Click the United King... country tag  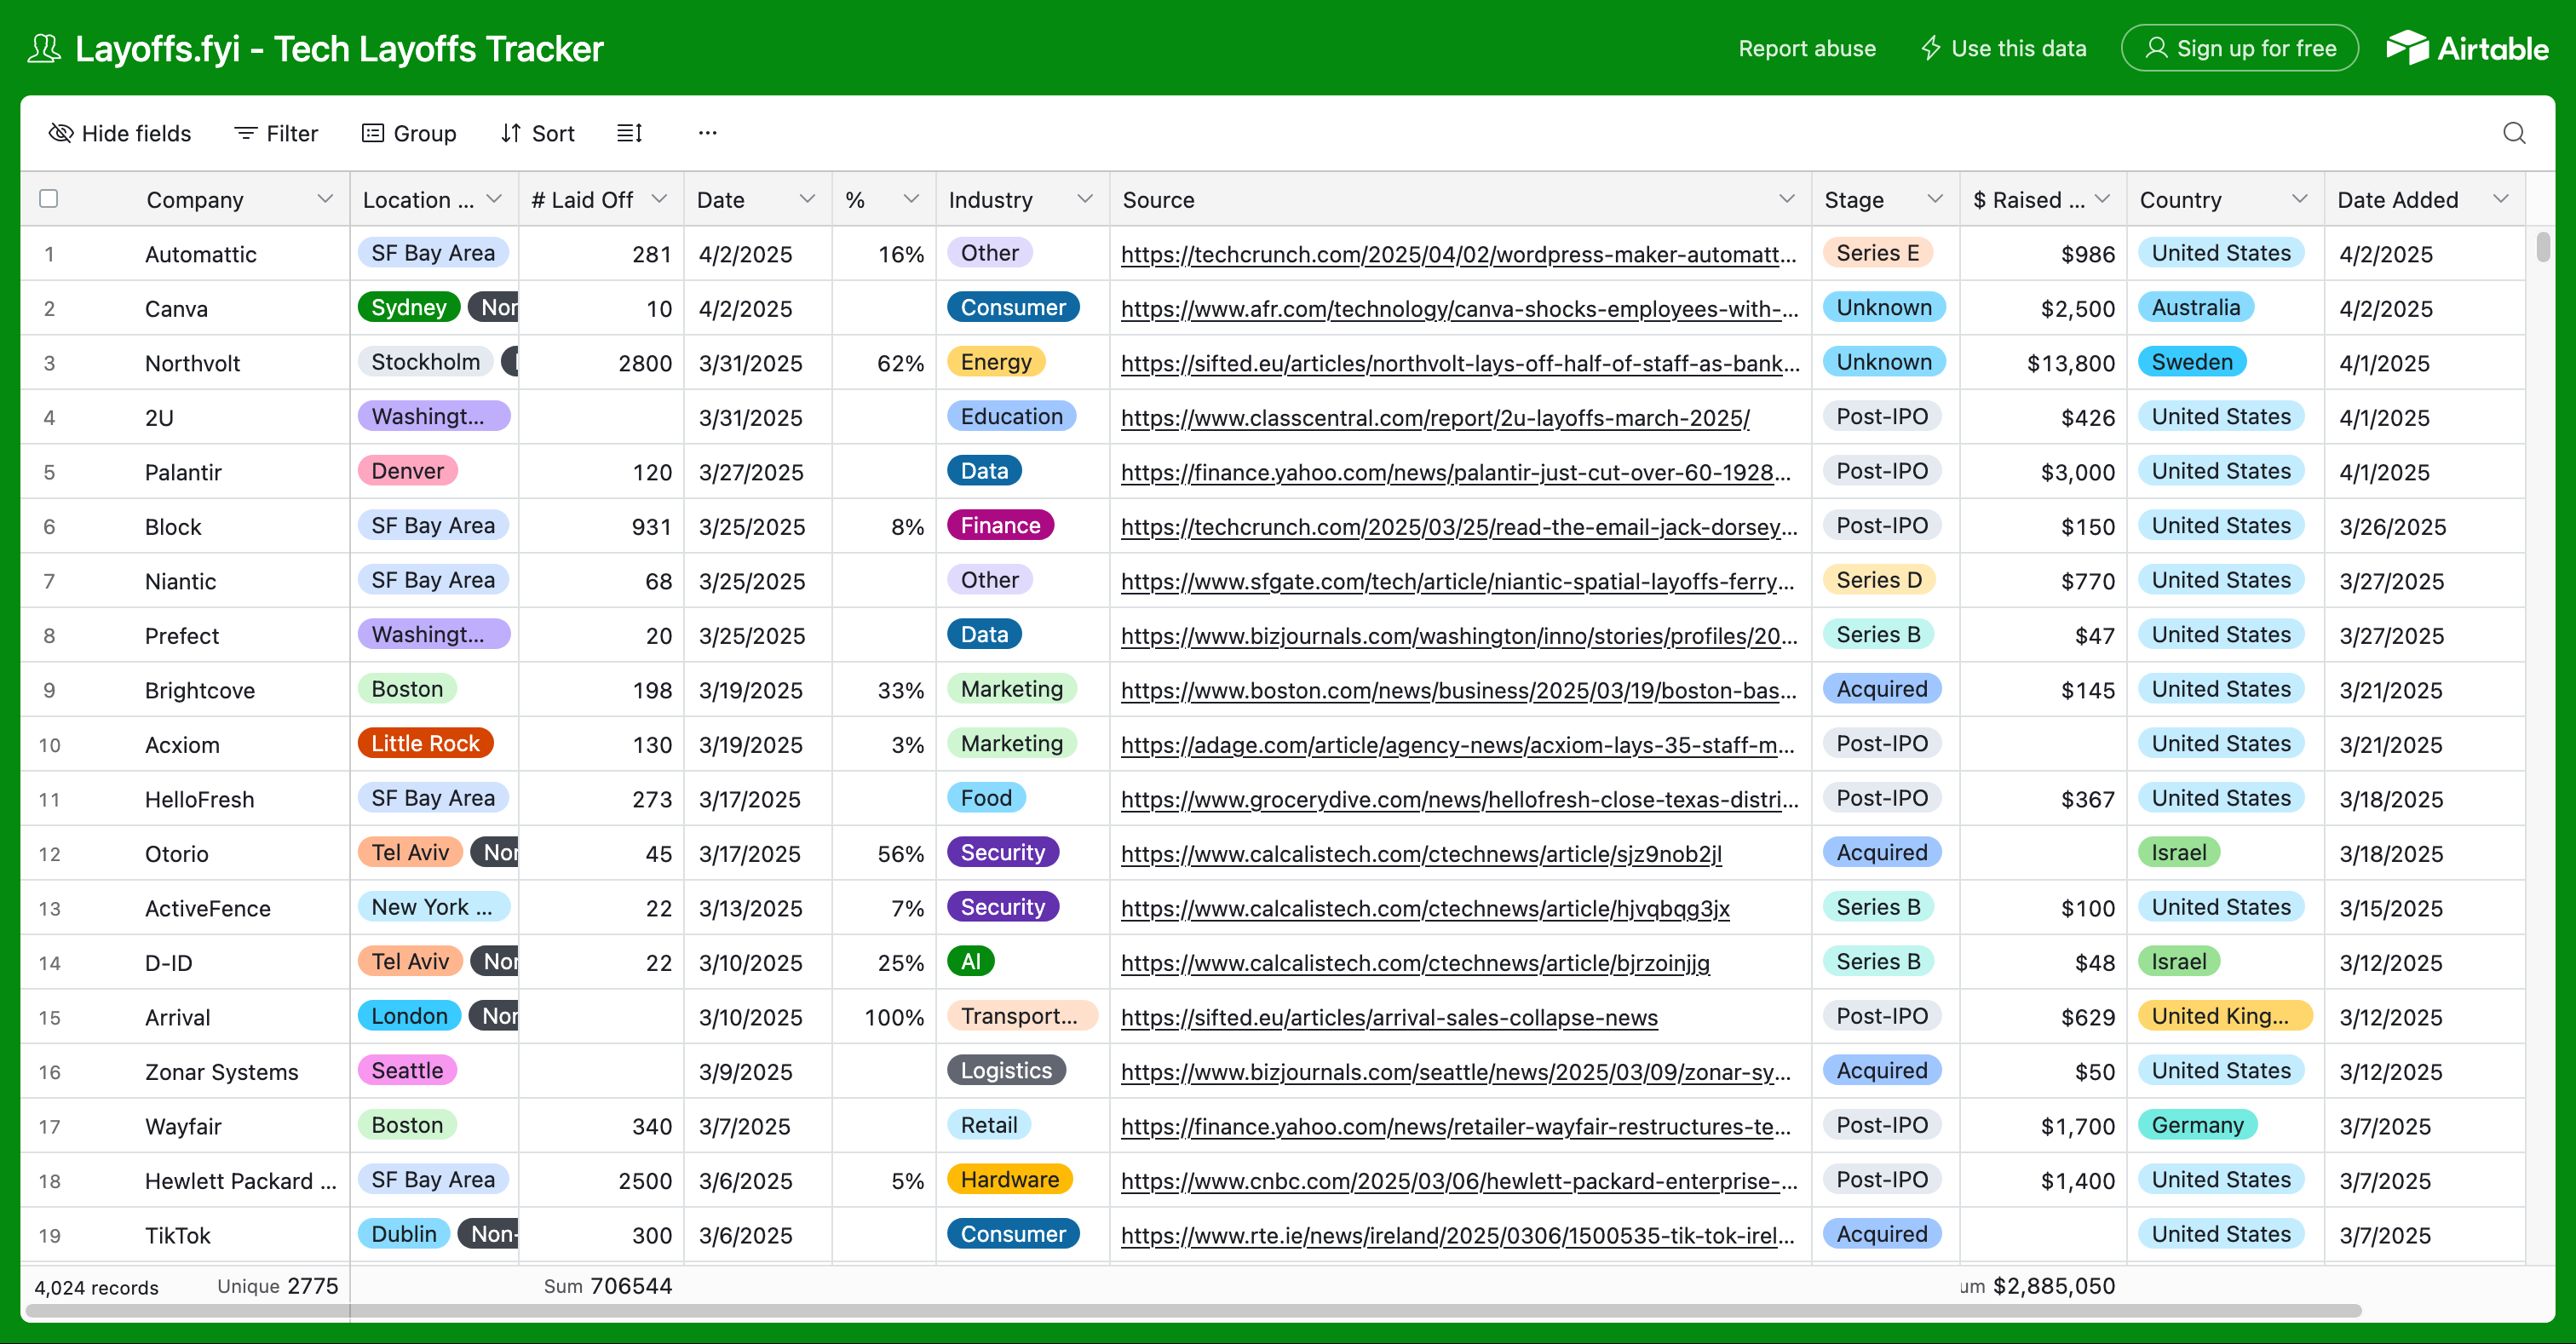[x=2224, y=1016]
